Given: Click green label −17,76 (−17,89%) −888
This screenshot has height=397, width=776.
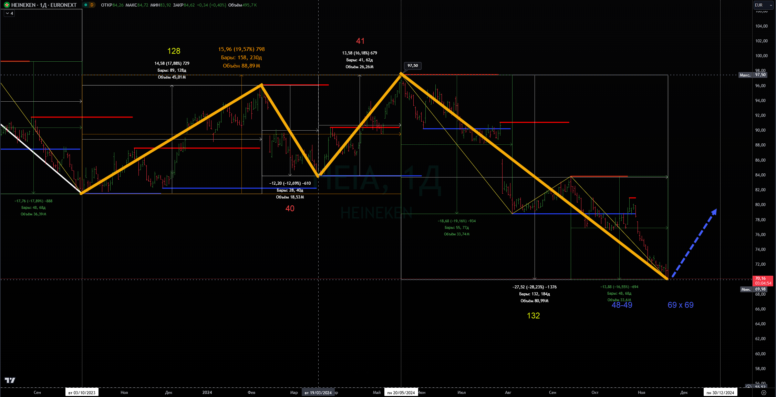Looking at the screenshot, I should tap(33, 201).
